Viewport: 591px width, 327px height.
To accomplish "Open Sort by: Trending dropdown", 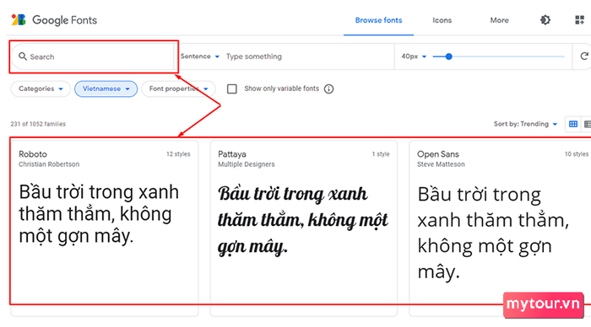I will pos(525,124).
